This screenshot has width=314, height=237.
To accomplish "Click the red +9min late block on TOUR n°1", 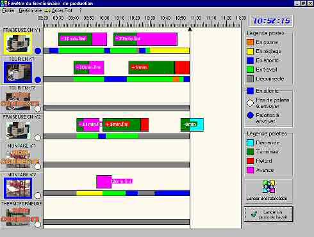I will pos(159,68).
